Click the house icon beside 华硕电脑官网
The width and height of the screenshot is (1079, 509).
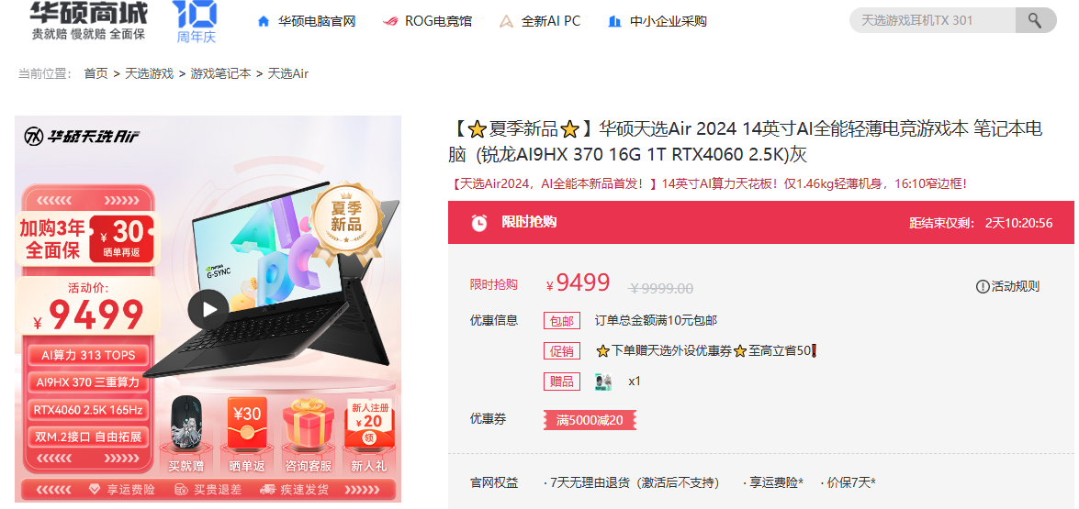pos(263,21)
